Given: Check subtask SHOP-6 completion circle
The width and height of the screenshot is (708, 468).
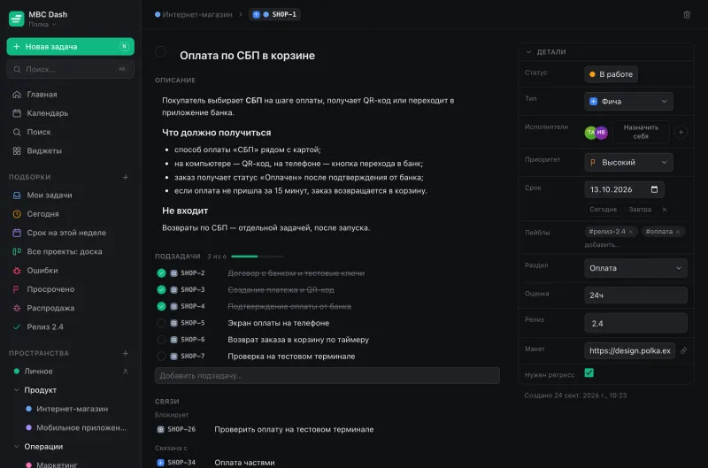Looking at the screenshot, I should (161, 340).
